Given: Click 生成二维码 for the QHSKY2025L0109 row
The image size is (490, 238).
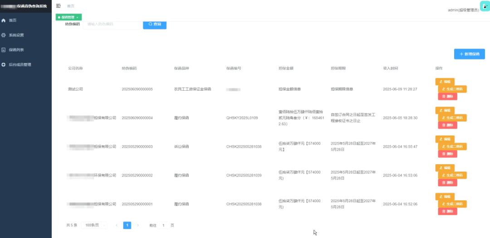Looking at the screenshot, I should (452, 118).
